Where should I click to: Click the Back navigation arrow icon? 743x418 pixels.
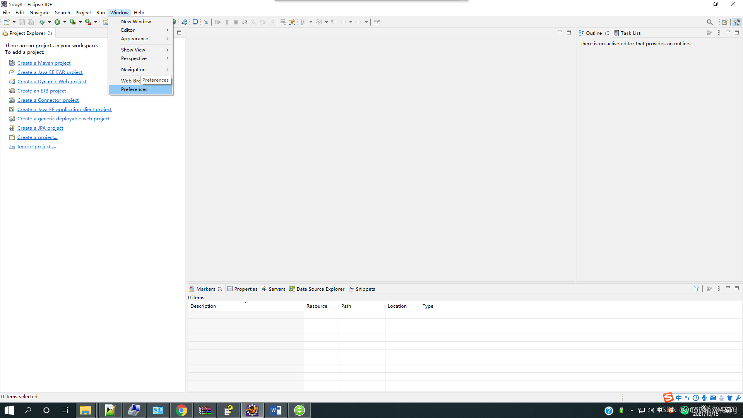coord(343,22)
